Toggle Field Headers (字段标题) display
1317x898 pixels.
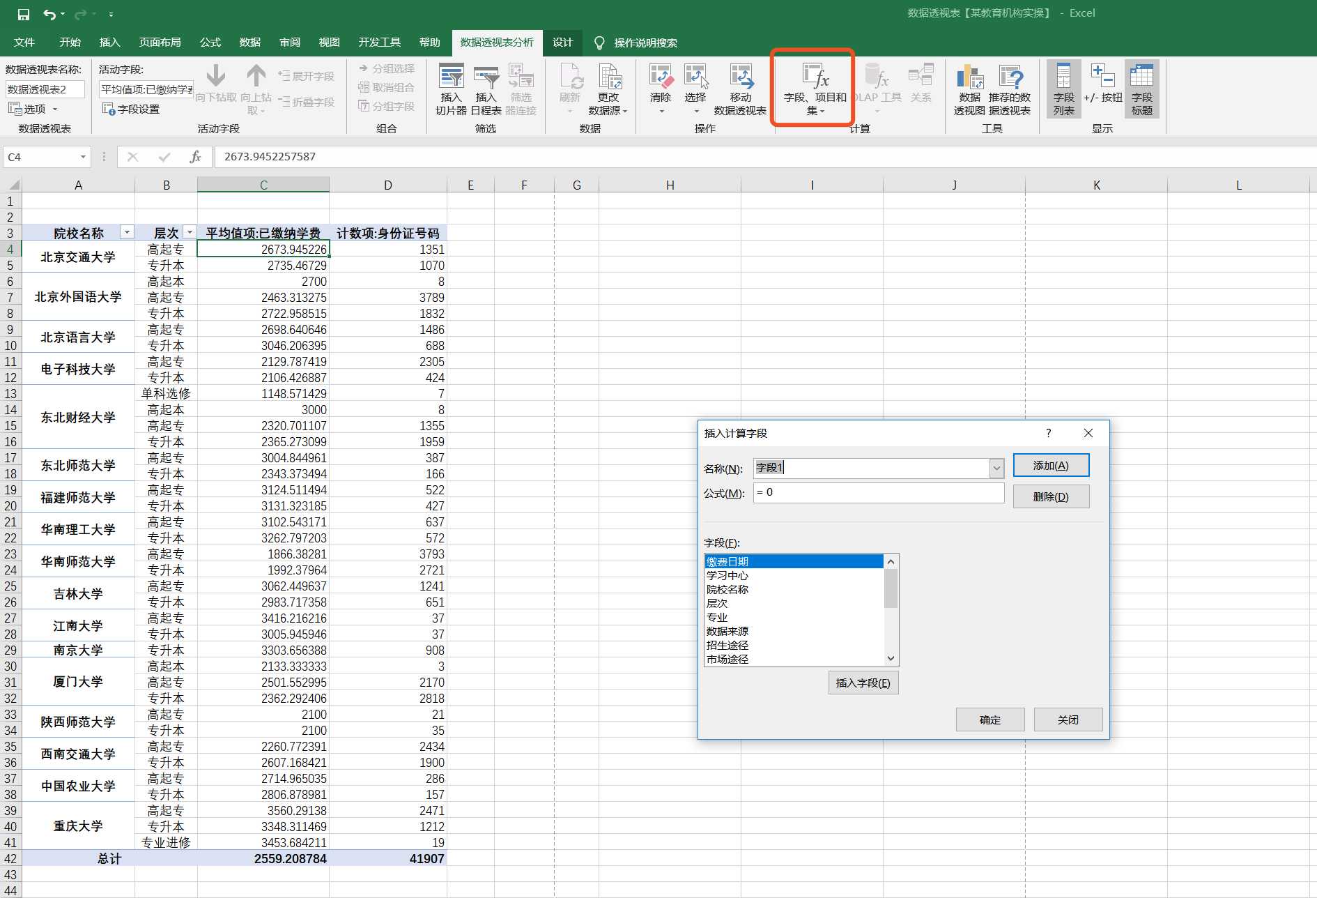pyautogui.click(x=1141, y=89)
